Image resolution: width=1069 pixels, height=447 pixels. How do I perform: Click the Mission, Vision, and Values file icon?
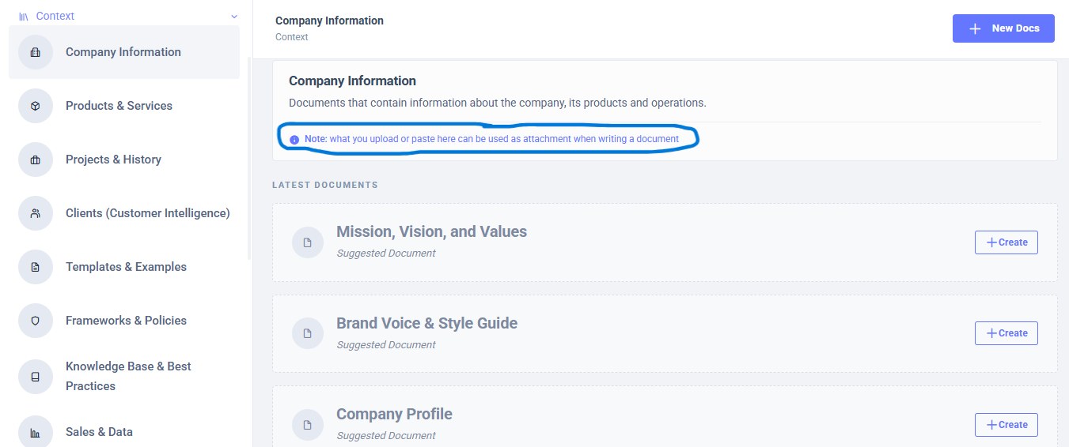(x=308, y=242)
